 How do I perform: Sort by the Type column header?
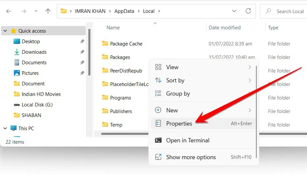click(273, 28)
